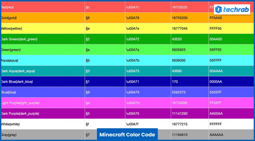Select the White(white) name cell

[43, 124]
